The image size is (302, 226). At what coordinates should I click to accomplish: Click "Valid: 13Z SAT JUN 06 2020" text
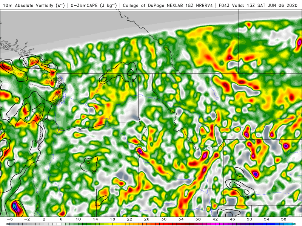coord(265,6)
